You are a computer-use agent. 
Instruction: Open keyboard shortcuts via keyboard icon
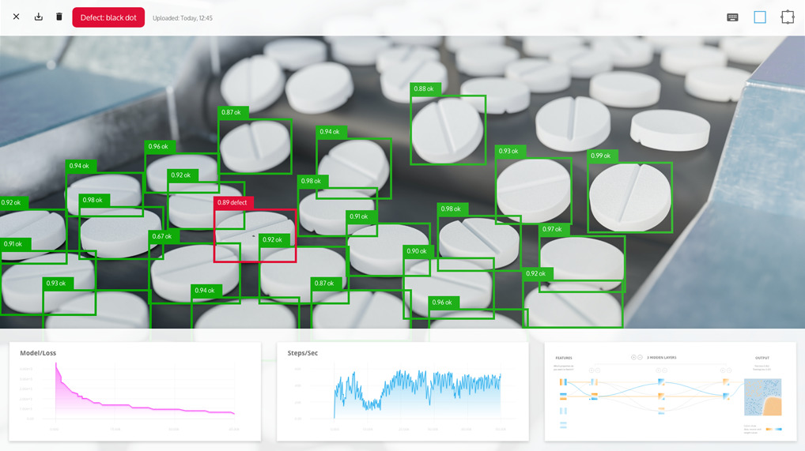click(x=732, y=17)
